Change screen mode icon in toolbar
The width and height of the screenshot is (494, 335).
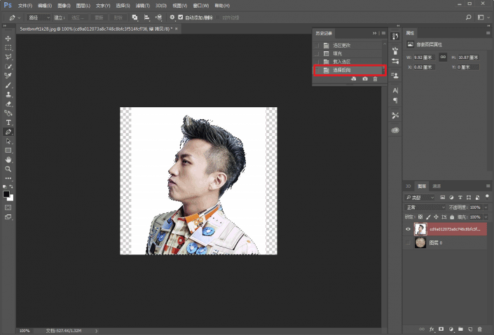[x=8, y=217]
